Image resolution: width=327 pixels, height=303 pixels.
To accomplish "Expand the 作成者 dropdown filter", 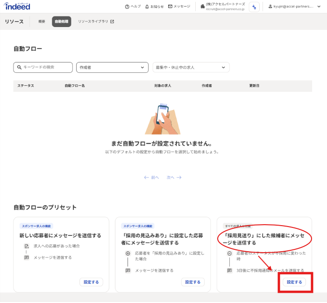I will click(112, 68).
